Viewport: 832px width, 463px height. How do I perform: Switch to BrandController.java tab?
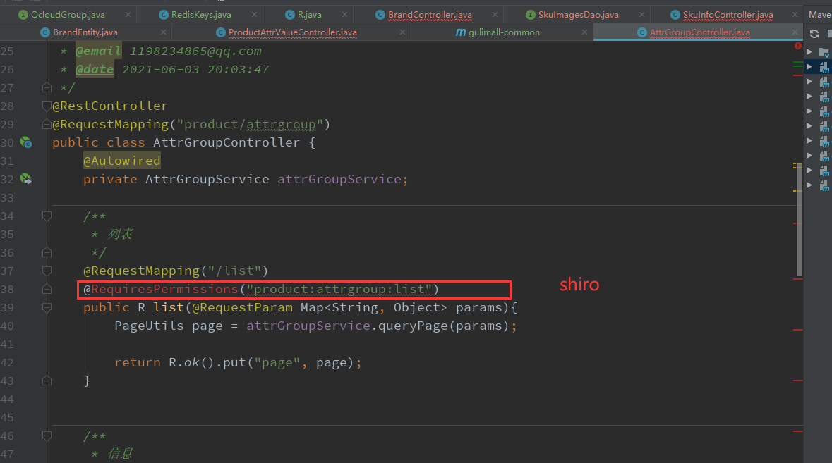[x=430, y=14]
